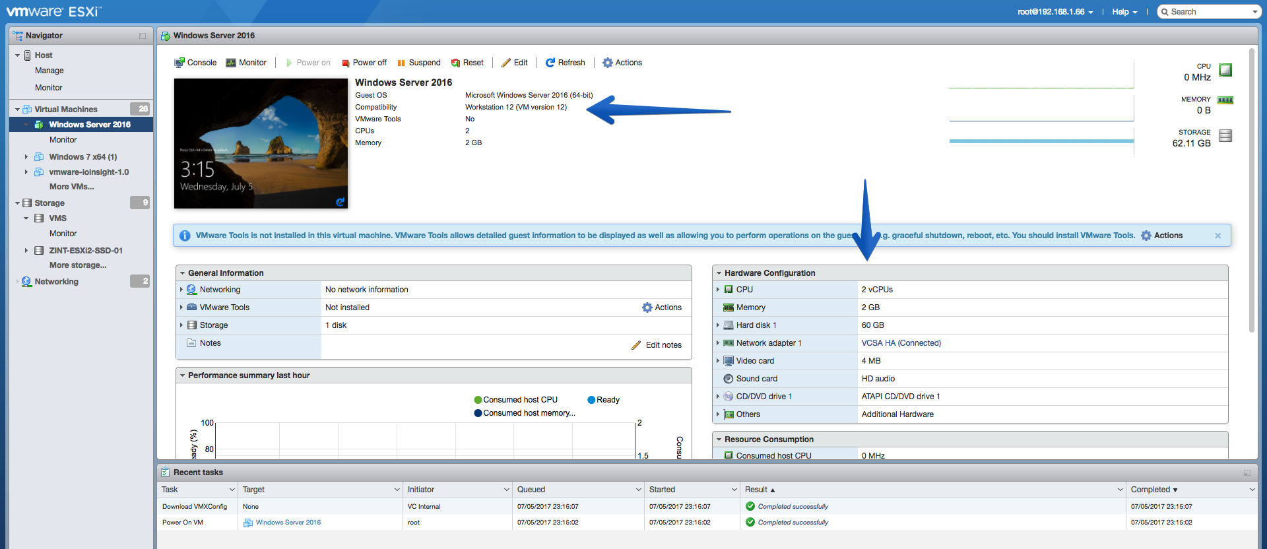The height and width of the screenshot is (549, 1267).
Task: Click More VMs...
Action: 72,187
